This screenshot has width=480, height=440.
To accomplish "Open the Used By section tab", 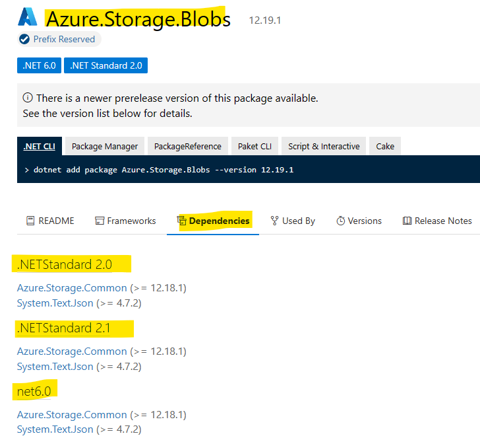I will coord(293,221).
